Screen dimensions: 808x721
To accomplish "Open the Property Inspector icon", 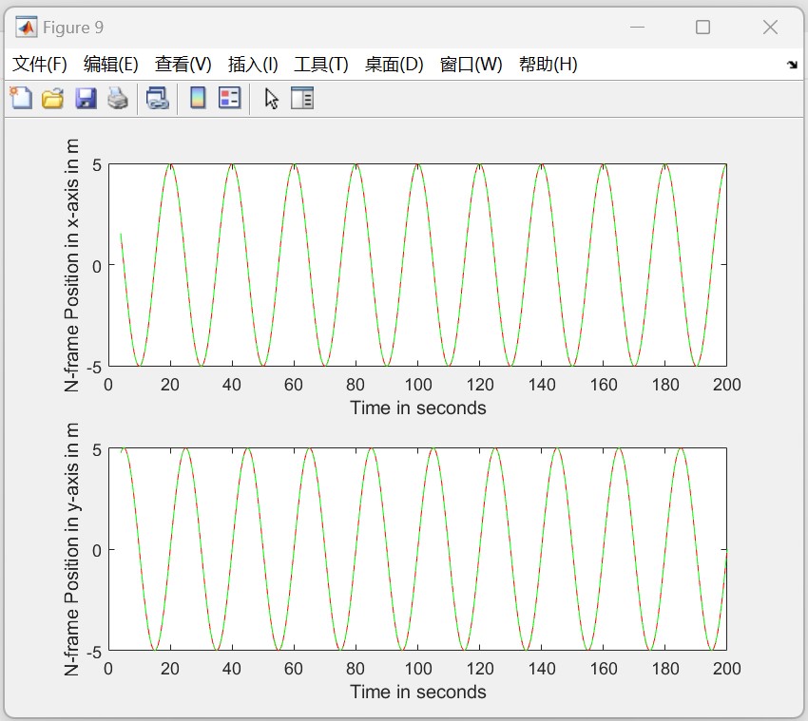I will coord(302,98).
